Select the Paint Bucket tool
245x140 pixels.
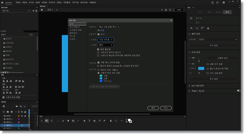[x=95, y=121]
